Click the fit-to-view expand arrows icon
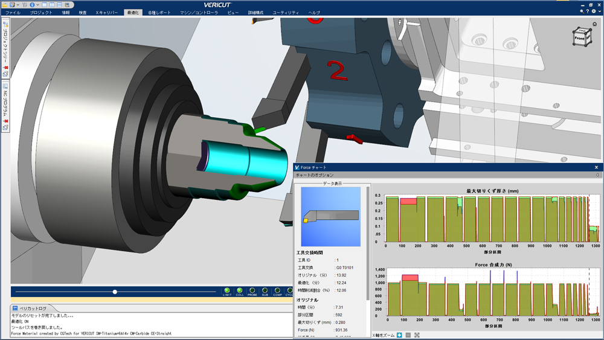This screenshot has height=340, width=604. [417, 335]
